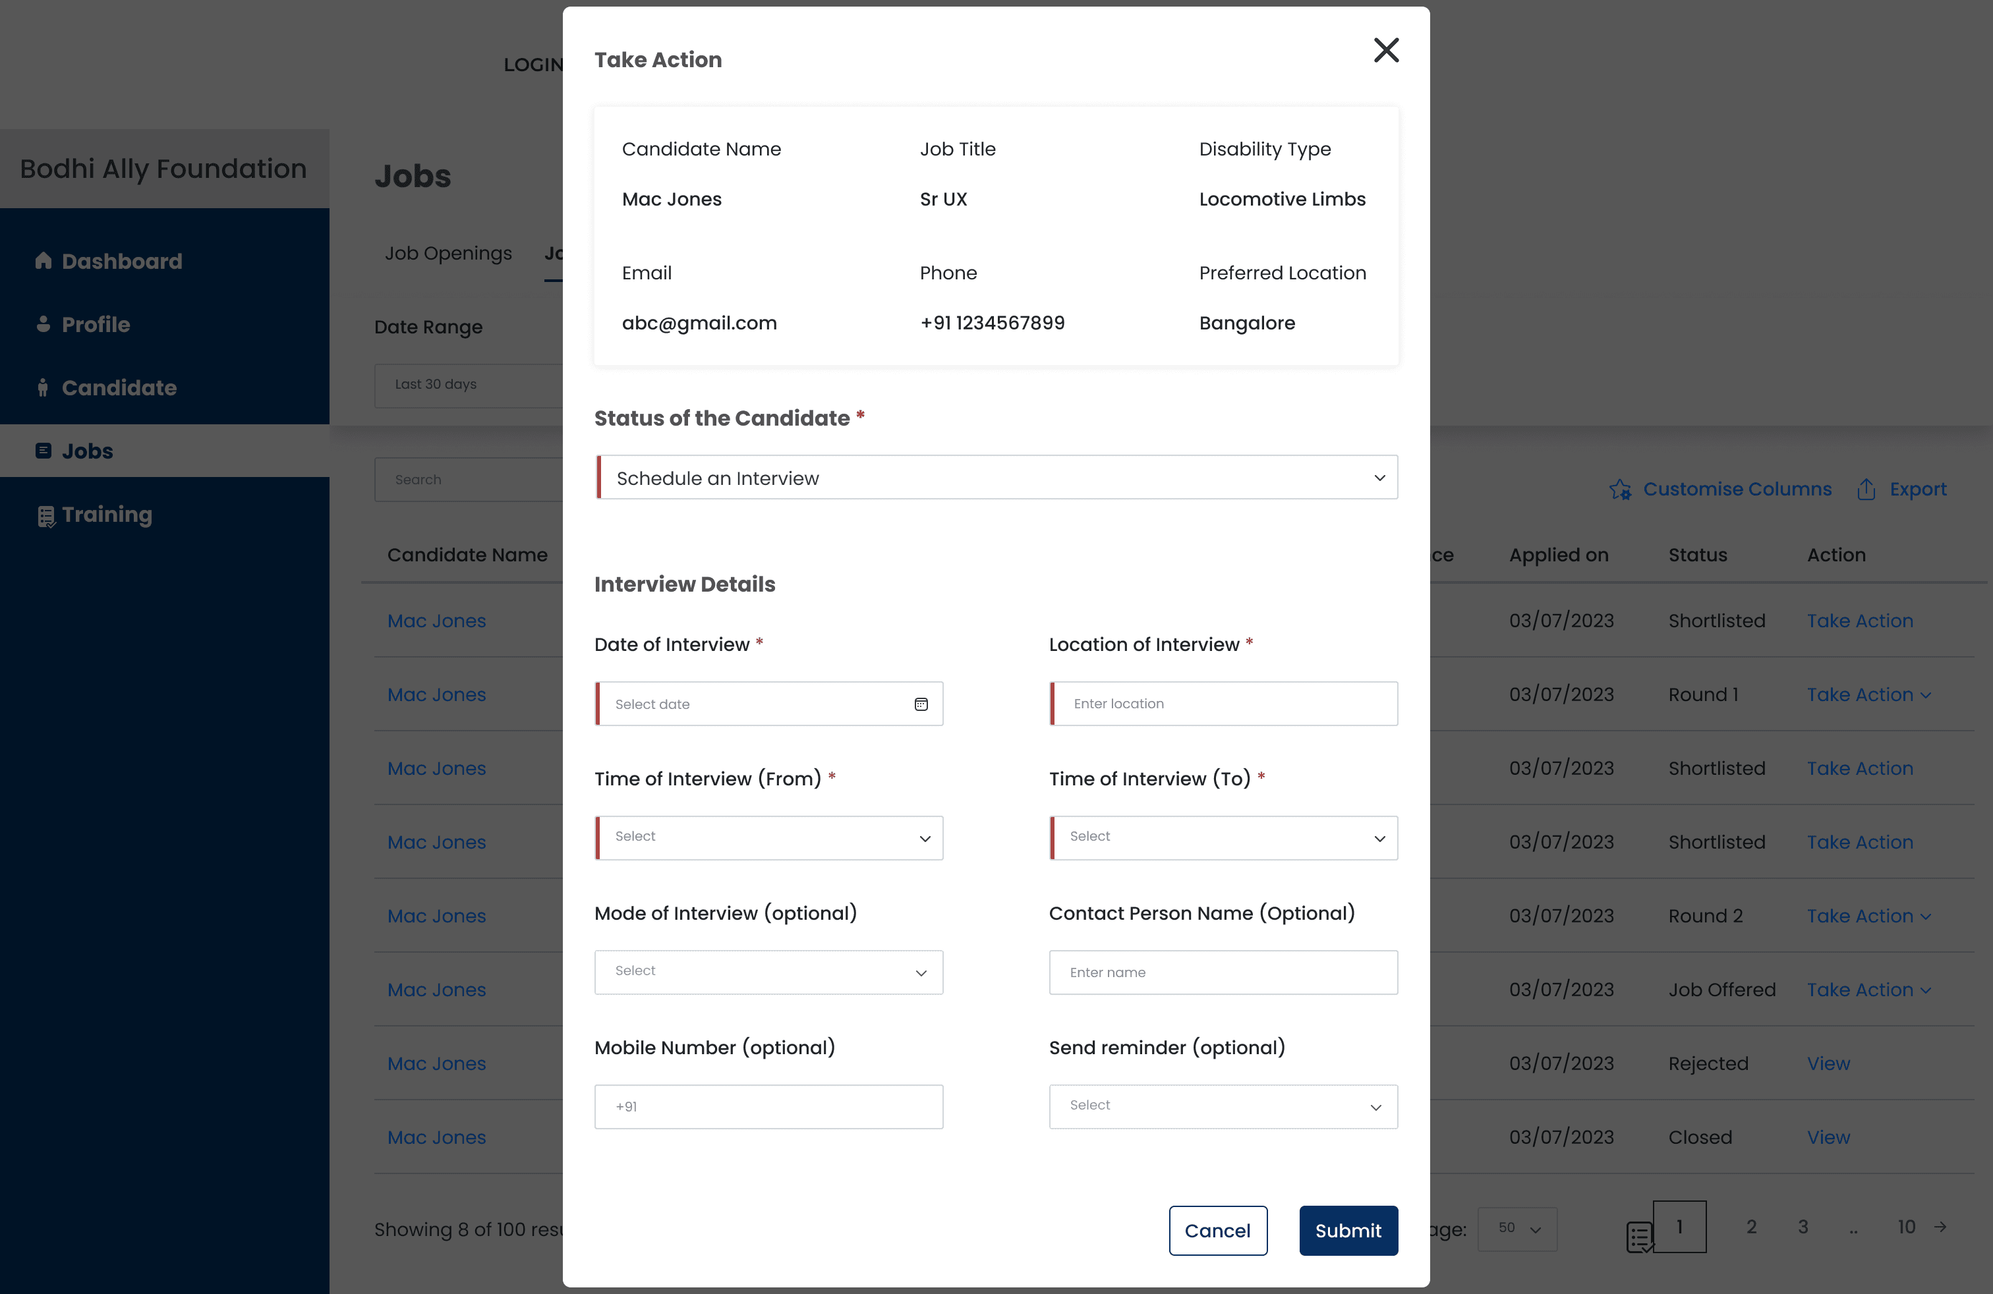Viewport: 1993px width, 1294px height.
Task: Go to page 2 in pagination
Action: (1751, 1227)
